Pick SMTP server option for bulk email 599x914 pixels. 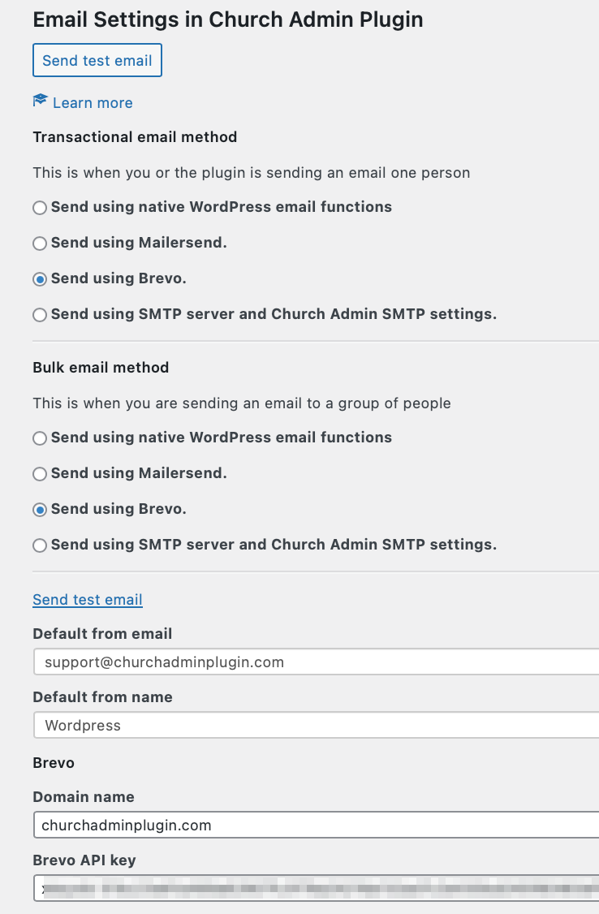tap(40, 545)
